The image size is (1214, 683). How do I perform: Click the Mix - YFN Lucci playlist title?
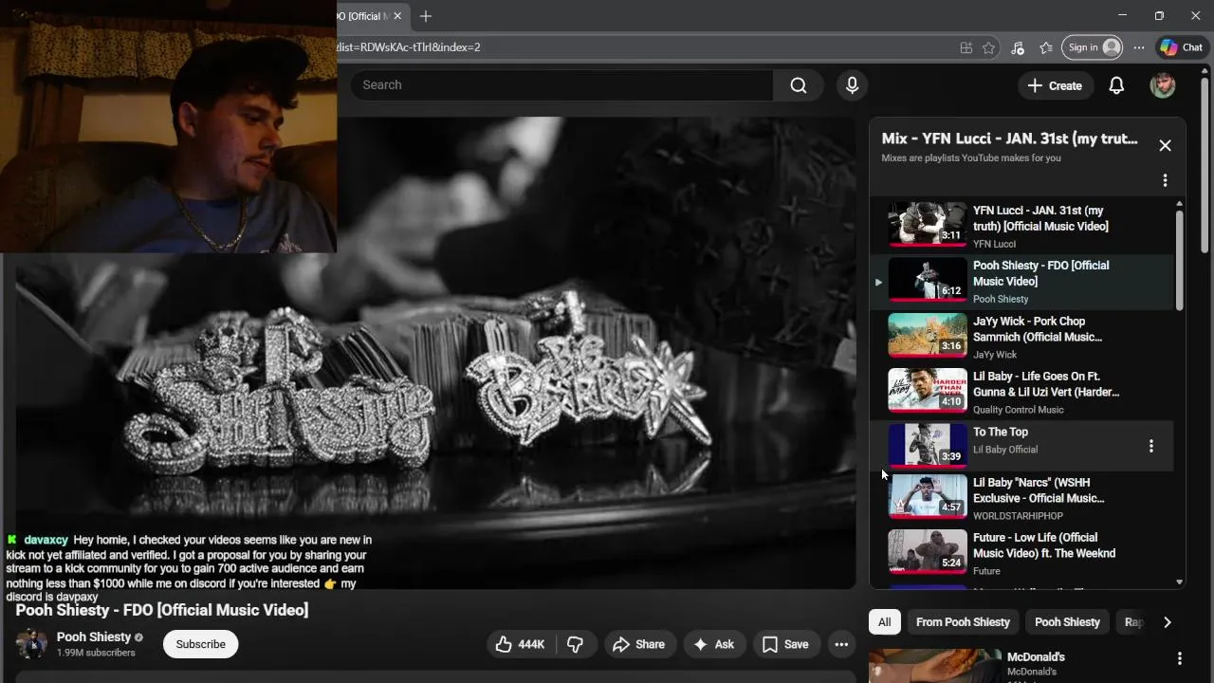pos(1009,138)
